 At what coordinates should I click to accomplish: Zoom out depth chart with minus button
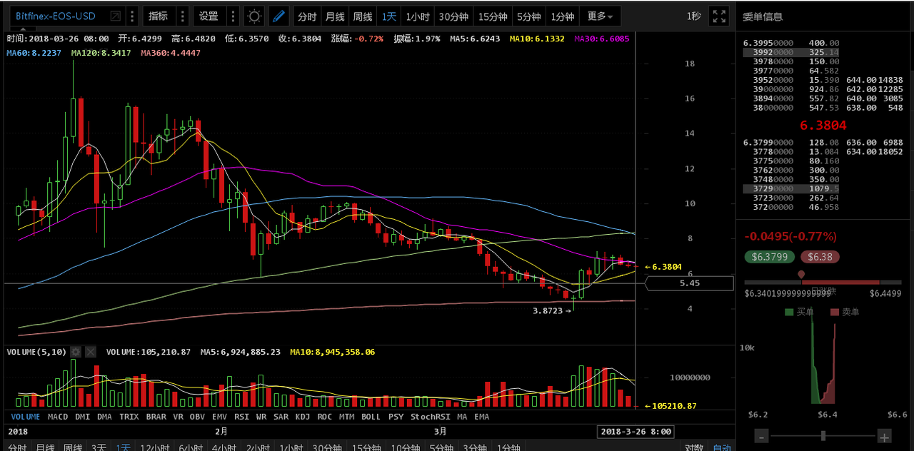coord(762,437)
